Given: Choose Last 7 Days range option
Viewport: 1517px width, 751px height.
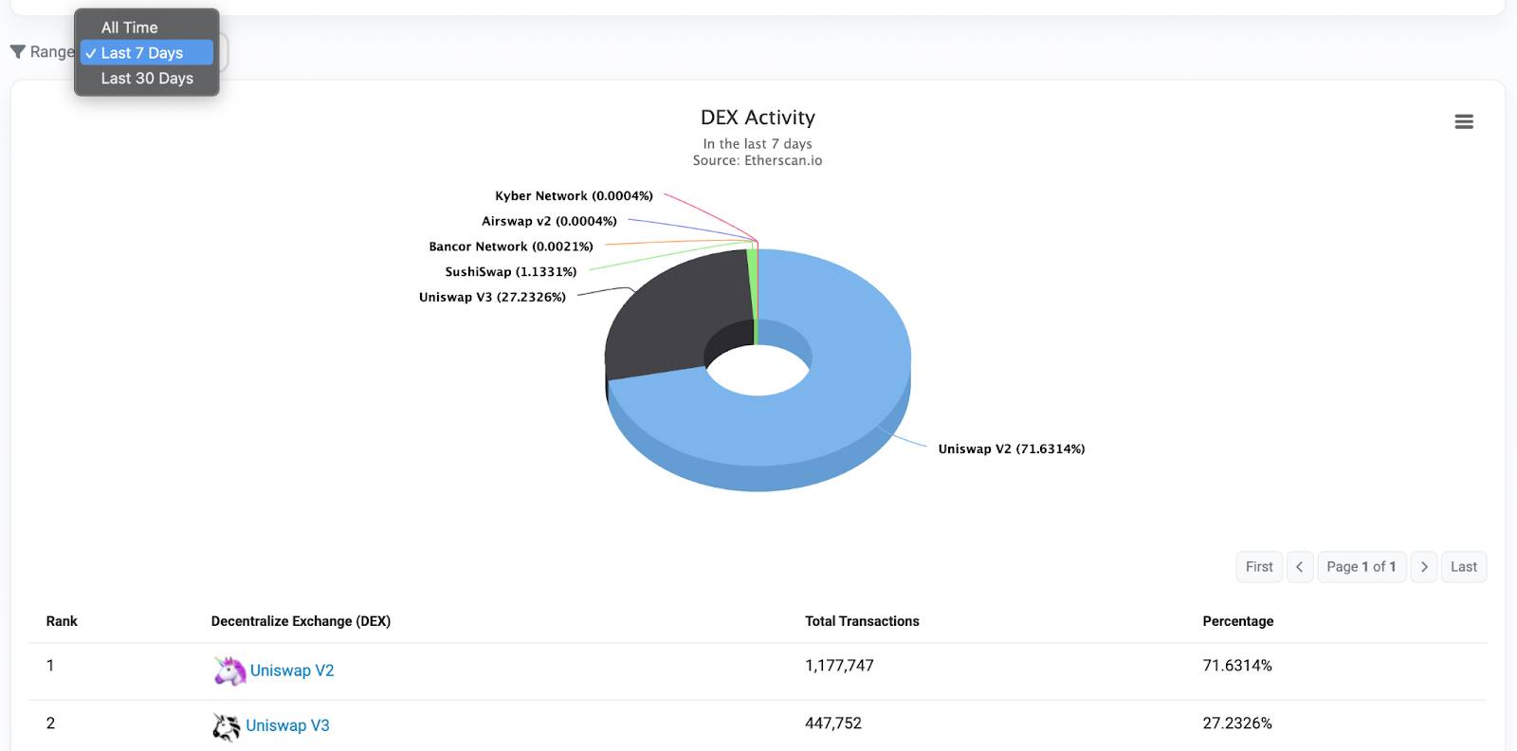Looking at the screenshot, I should (x=147, y=53).
